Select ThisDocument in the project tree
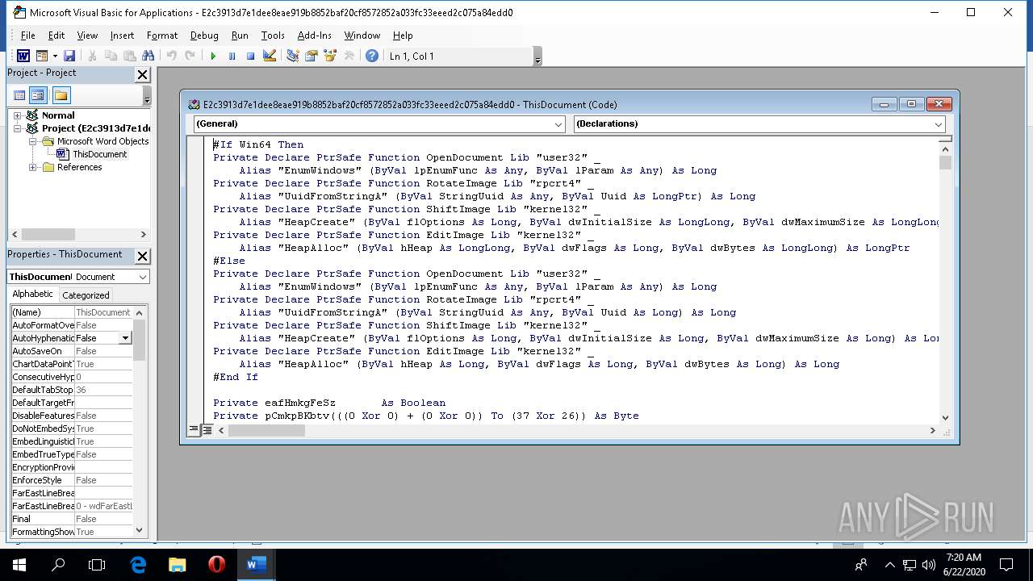Viewport: 1033px width, 581px height. point(99,154)
